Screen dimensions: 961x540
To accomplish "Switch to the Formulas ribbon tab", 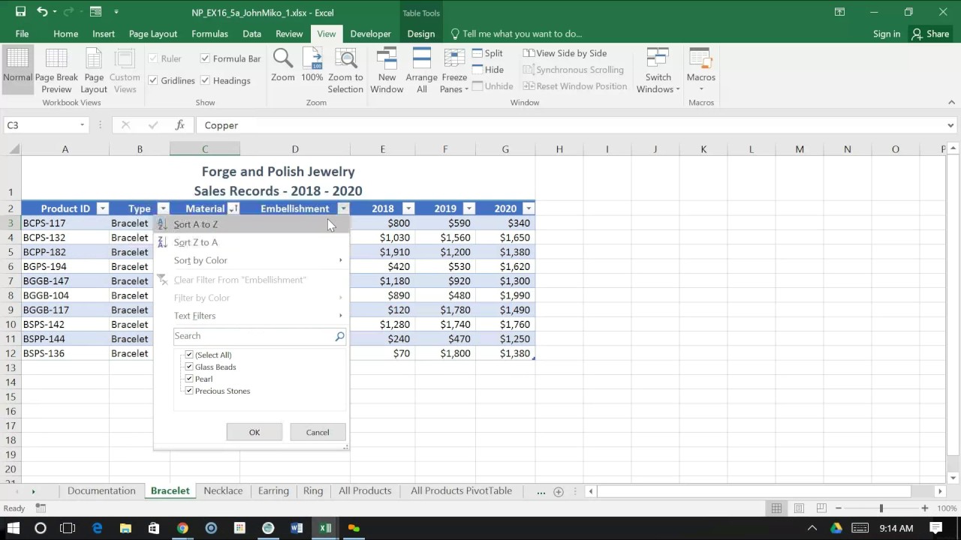I will [209, 34].
